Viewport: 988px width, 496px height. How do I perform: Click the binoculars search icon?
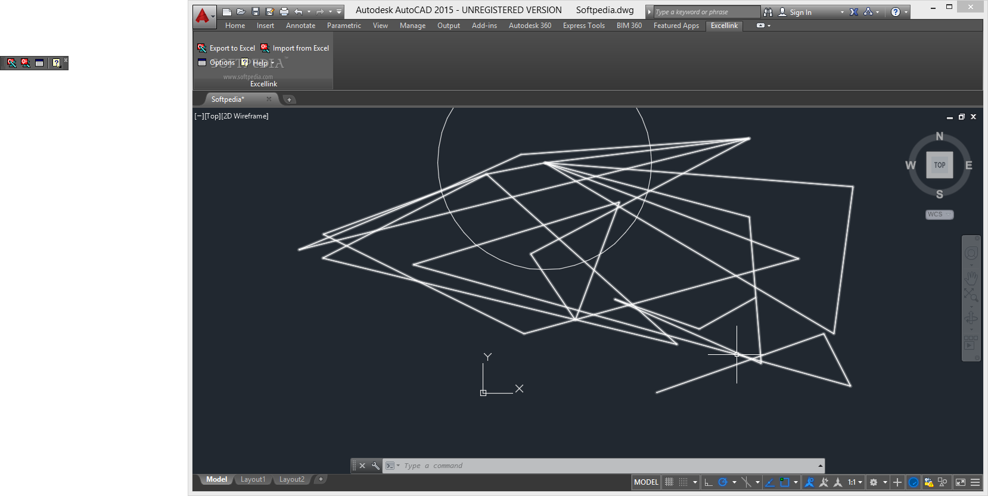[768, 12]
